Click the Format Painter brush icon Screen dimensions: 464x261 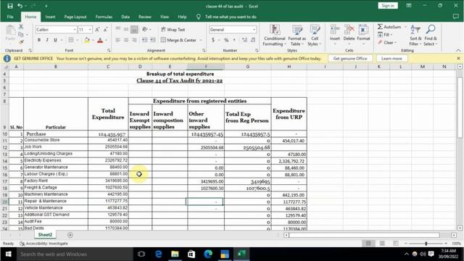(21, 42)
